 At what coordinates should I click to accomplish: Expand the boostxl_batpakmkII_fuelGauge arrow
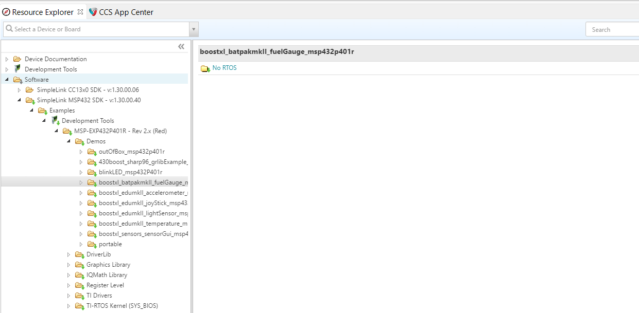point(81,182)
